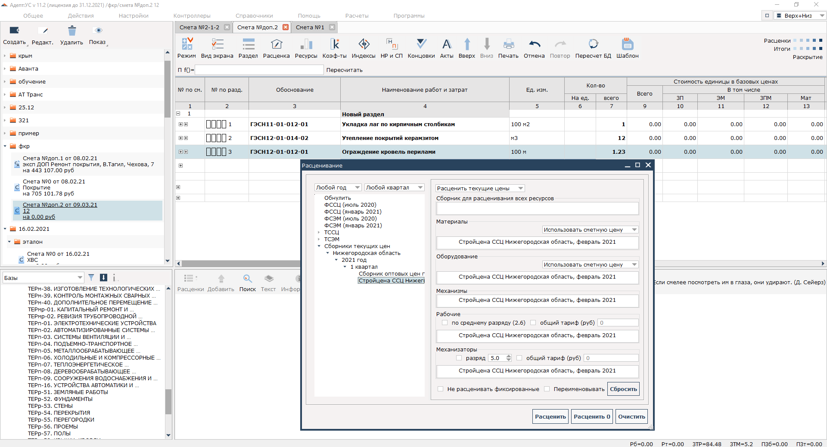Open the Действия menu
Image resolution: width=827 pixels, height=447 pixels.
point(81,16)
